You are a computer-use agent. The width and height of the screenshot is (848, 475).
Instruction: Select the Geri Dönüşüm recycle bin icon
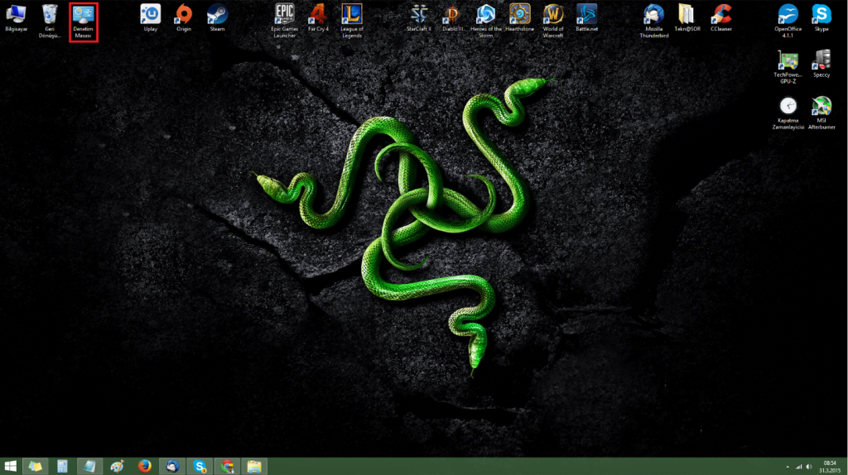(50, 15)
